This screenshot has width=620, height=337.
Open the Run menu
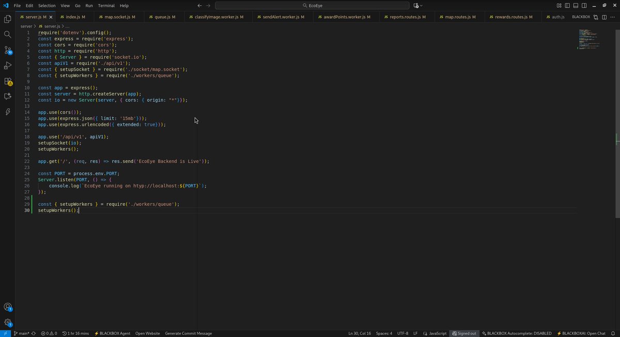(x=89, y=5)
